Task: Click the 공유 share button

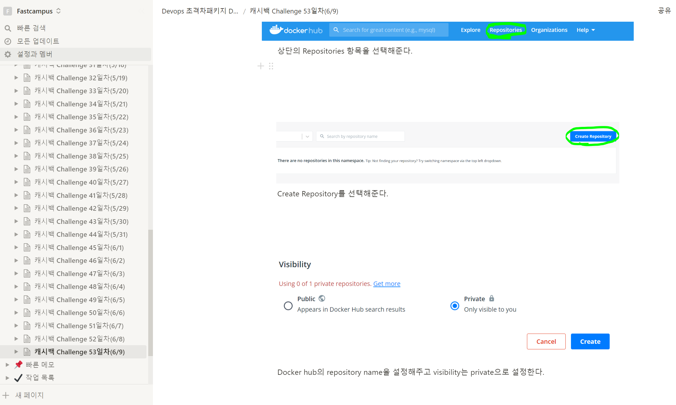Action: 664,11
